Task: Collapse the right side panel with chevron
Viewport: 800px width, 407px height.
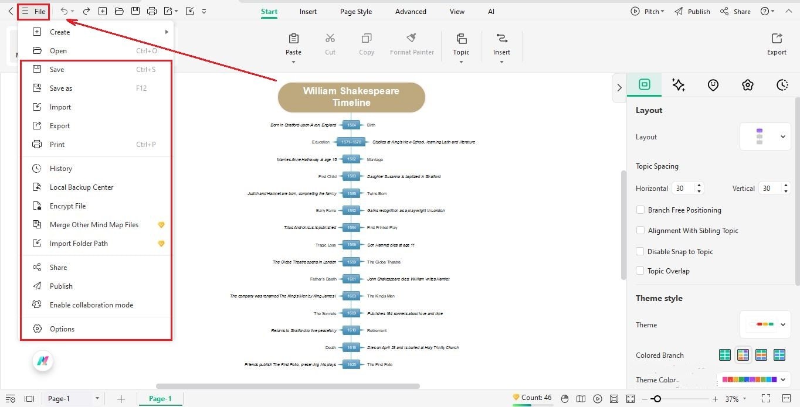Action: [619, 87]
